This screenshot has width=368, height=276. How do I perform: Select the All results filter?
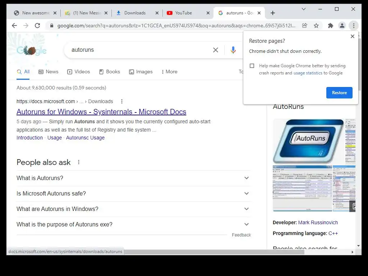[x=23, y=72]
